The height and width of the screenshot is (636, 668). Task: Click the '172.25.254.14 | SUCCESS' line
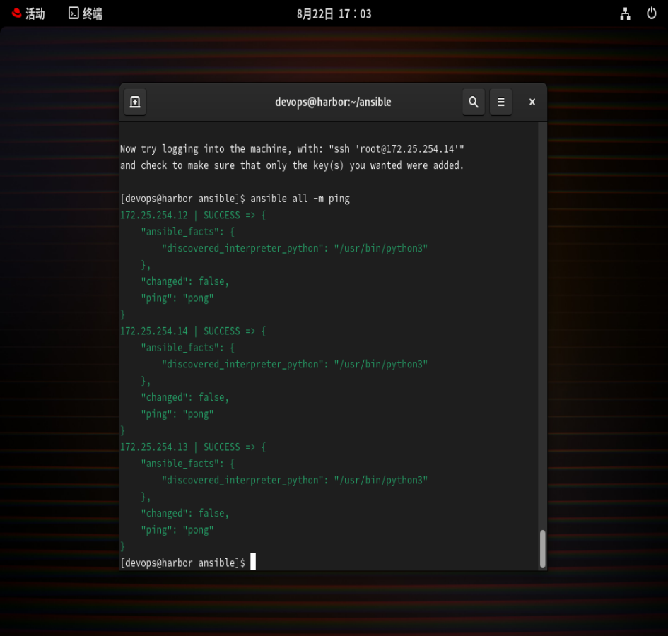pos(193,331)
